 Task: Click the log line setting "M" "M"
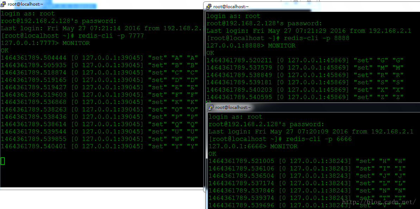coord(305,67)
